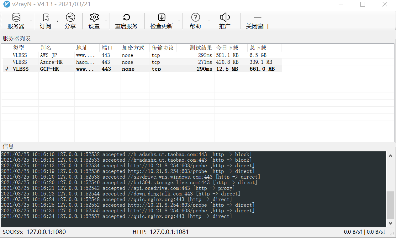Sort by the 加密方式 column header
This screenshot has height=238, width=396.
[x=135, y=48]
